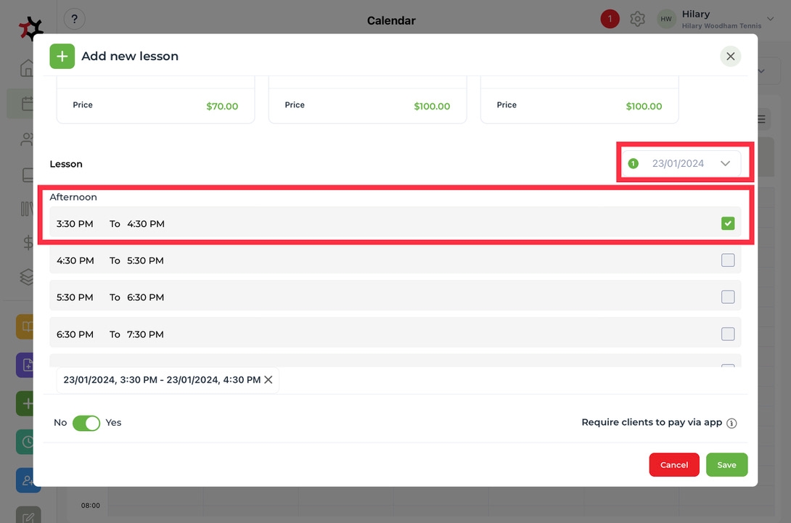Click the HW profile avatar

click(666, 20)
